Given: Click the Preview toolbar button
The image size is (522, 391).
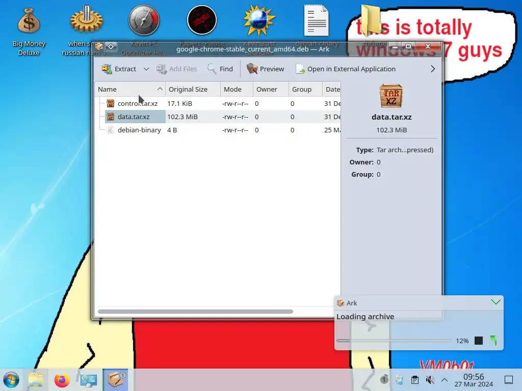Looking at the screenshot, I should coord(265,69).
